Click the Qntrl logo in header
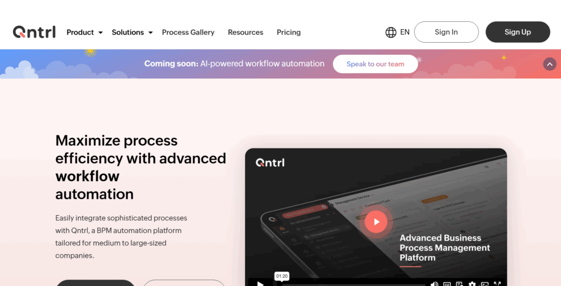Image resolution: width=561 pixels, height=286 pixels. [x=35, y=32]
